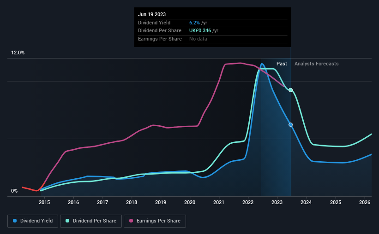The width and height of the screenshot is (379, 234).
Task: Click the 2018 x-axis label
Action: [132, 202]
